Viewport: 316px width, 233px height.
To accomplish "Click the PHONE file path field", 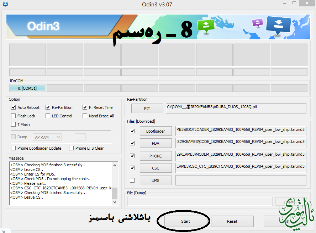I will tap(241, 156).
